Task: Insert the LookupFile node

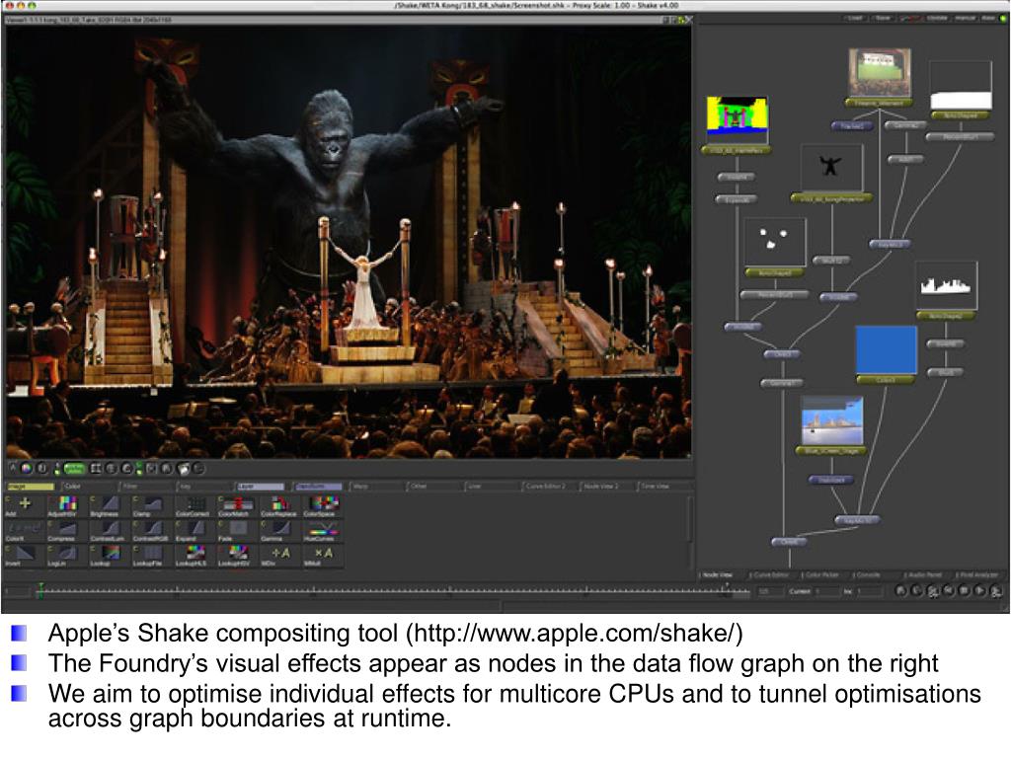Action: coord(151,556)
